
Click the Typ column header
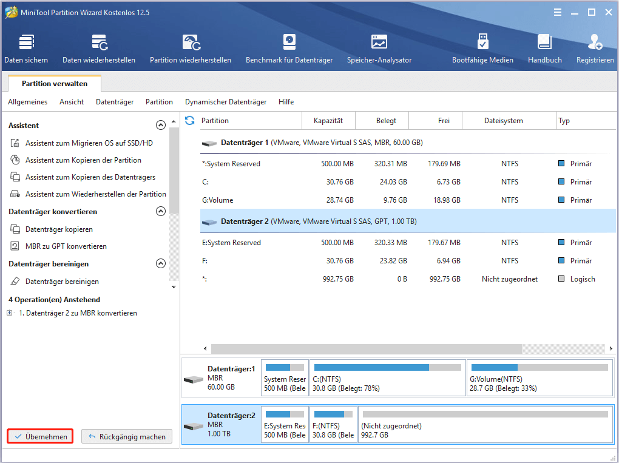[586, 120]
